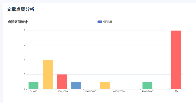196x103 pixels.
Task: Click the 2000-3000 axis label
Action: coord(62,92)
